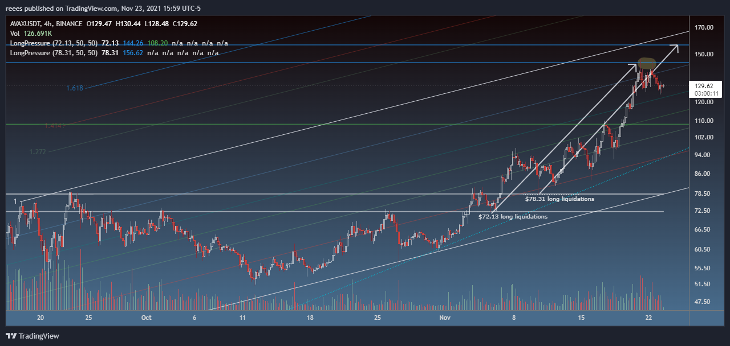
Task: Click the high value H130.44
Action: point(129,24)
